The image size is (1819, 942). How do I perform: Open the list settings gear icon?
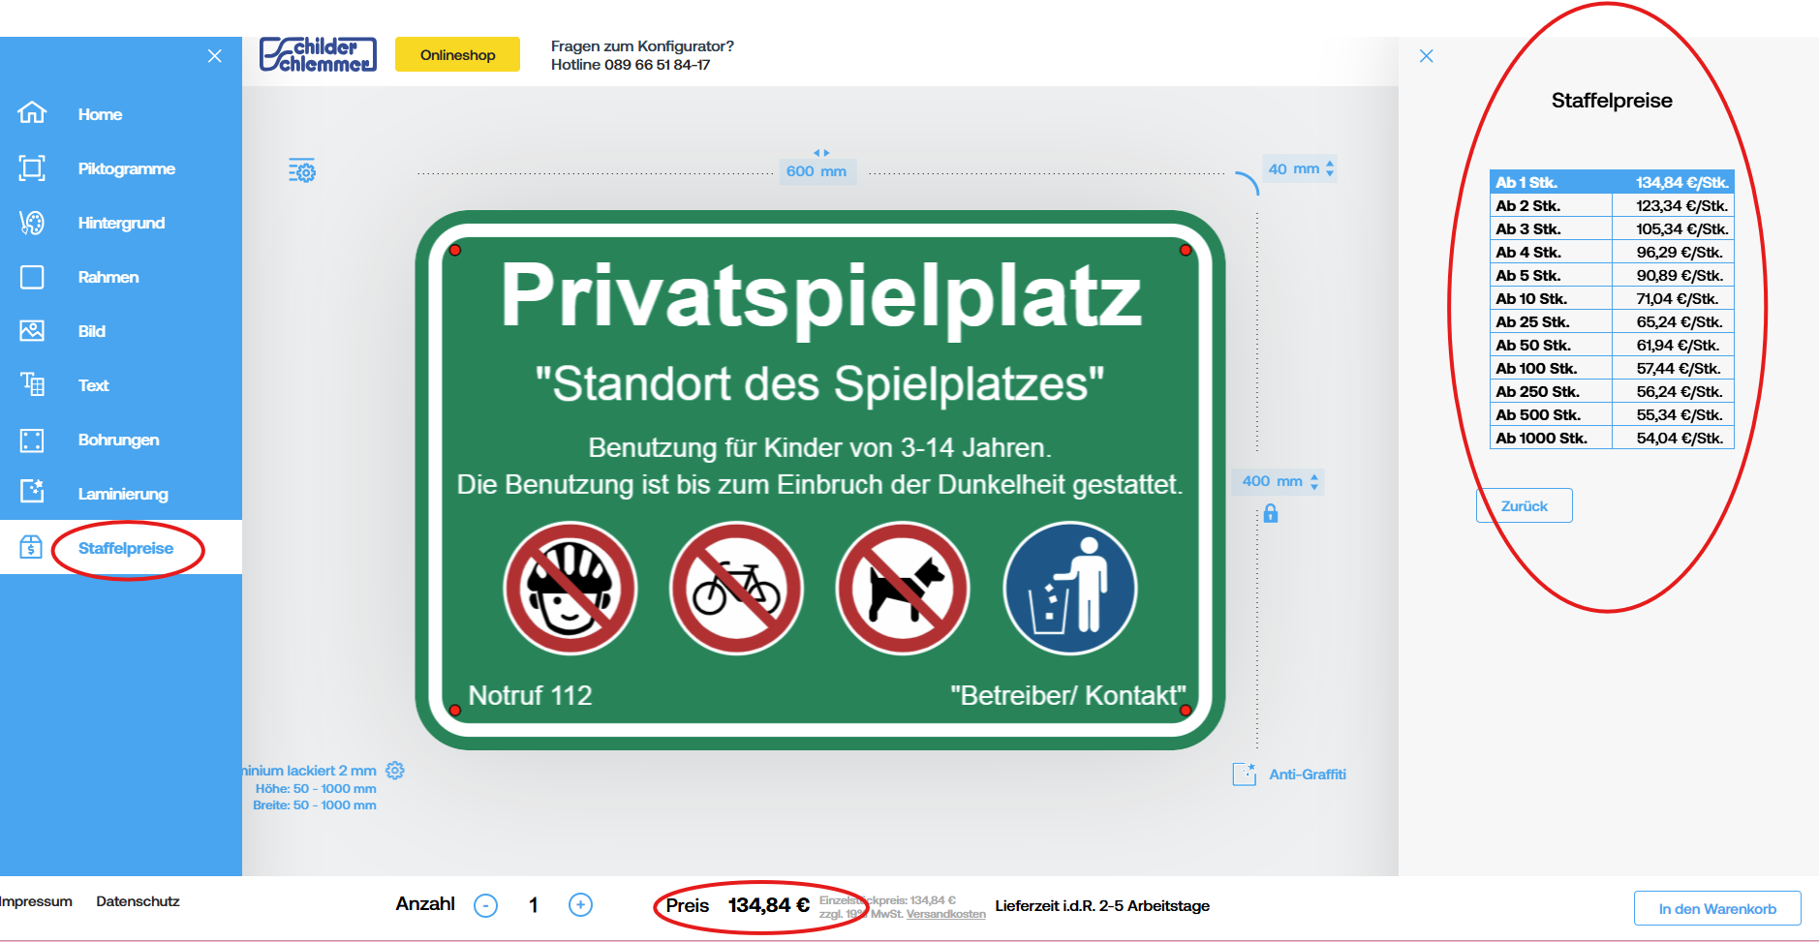point(302,170)
